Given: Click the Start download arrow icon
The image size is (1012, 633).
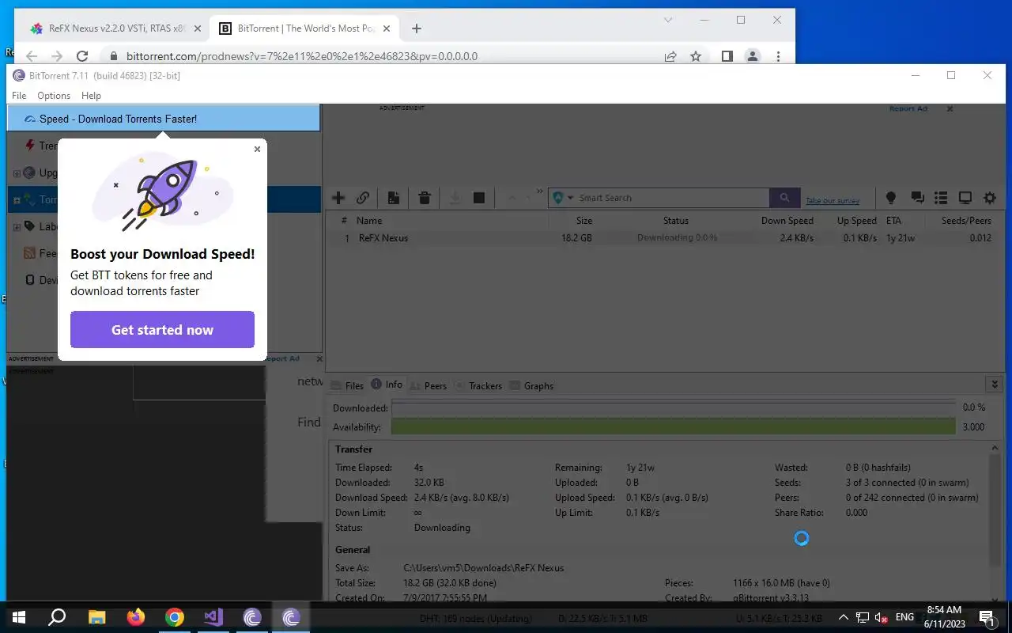Looking at the screenshot, I should pos(455,198).
